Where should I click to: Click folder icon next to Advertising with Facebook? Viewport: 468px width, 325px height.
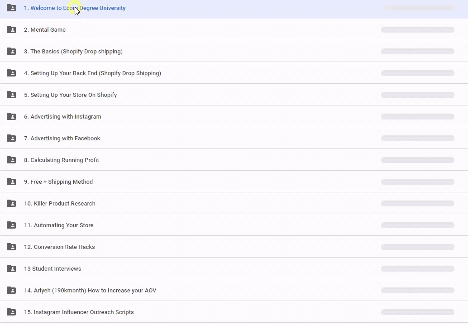[x=11, y=139]
